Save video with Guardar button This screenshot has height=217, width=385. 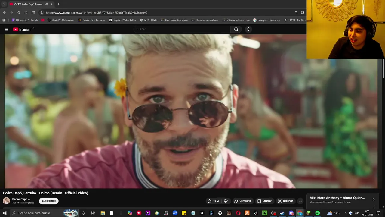point(264,201)
